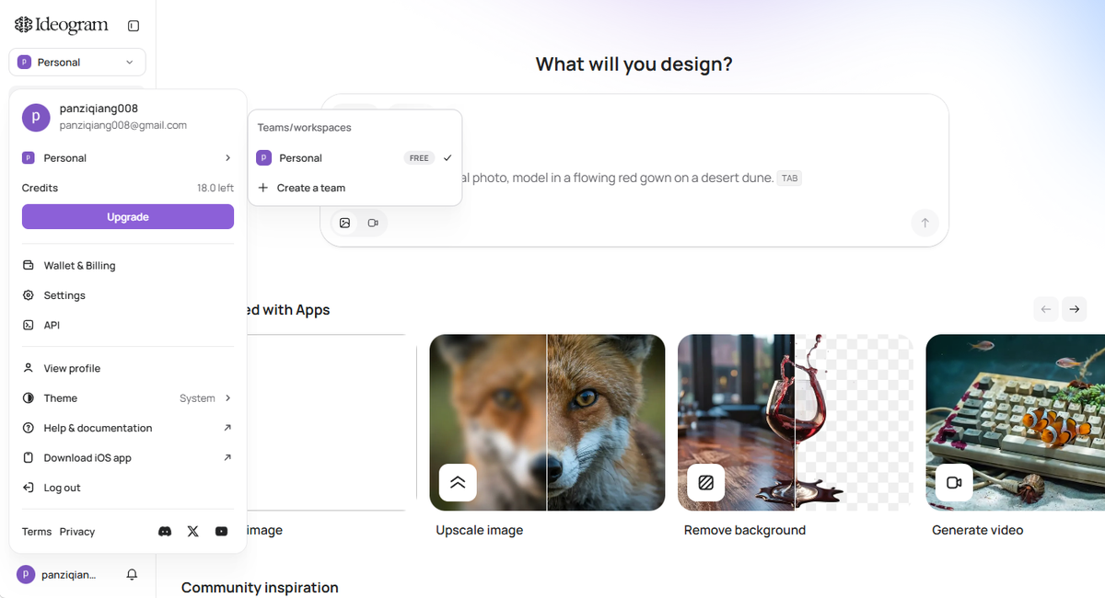Open the Remove background wine glass thumbnail

[796, 422]
